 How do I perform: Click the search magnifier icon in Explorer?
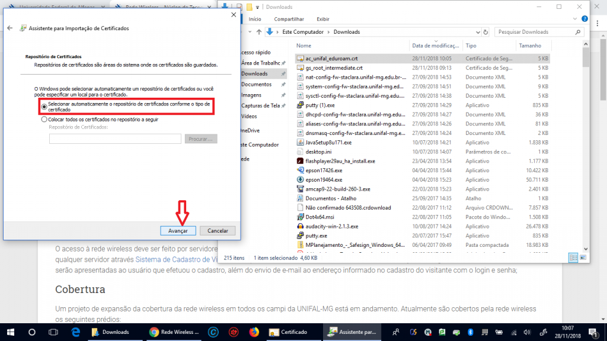[x=578, y=32]
